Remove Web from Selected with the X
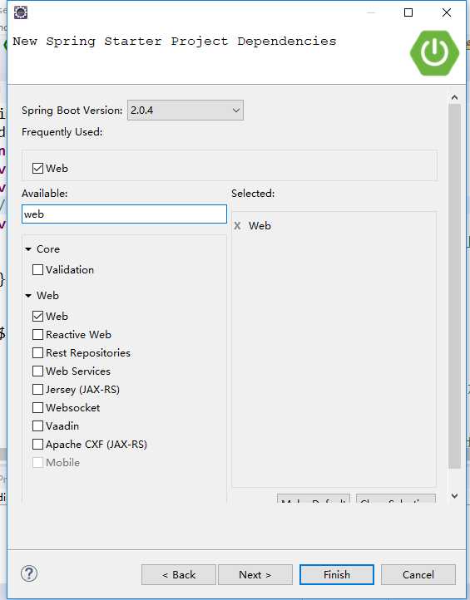The height and width of the screenshot is (600, 470). (237, 226)
